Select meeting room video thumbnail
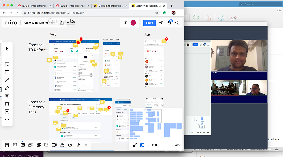Viewport: 283px width, 157px height. tap(225, 88)
